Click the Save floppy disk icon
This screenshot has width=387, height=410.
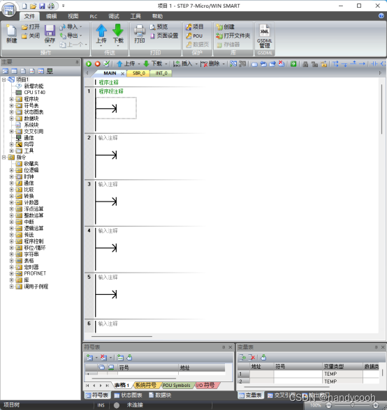tap(50, 33)
